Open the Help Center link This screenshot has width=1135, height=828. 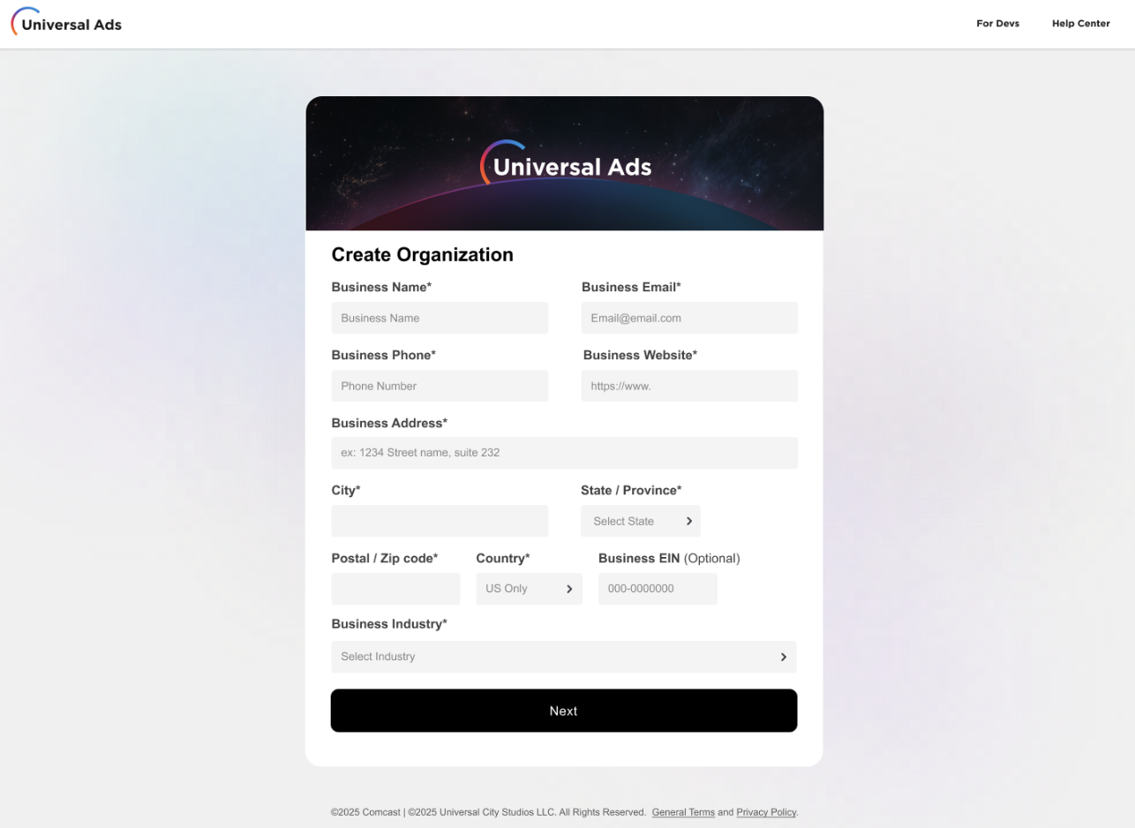1080,24
